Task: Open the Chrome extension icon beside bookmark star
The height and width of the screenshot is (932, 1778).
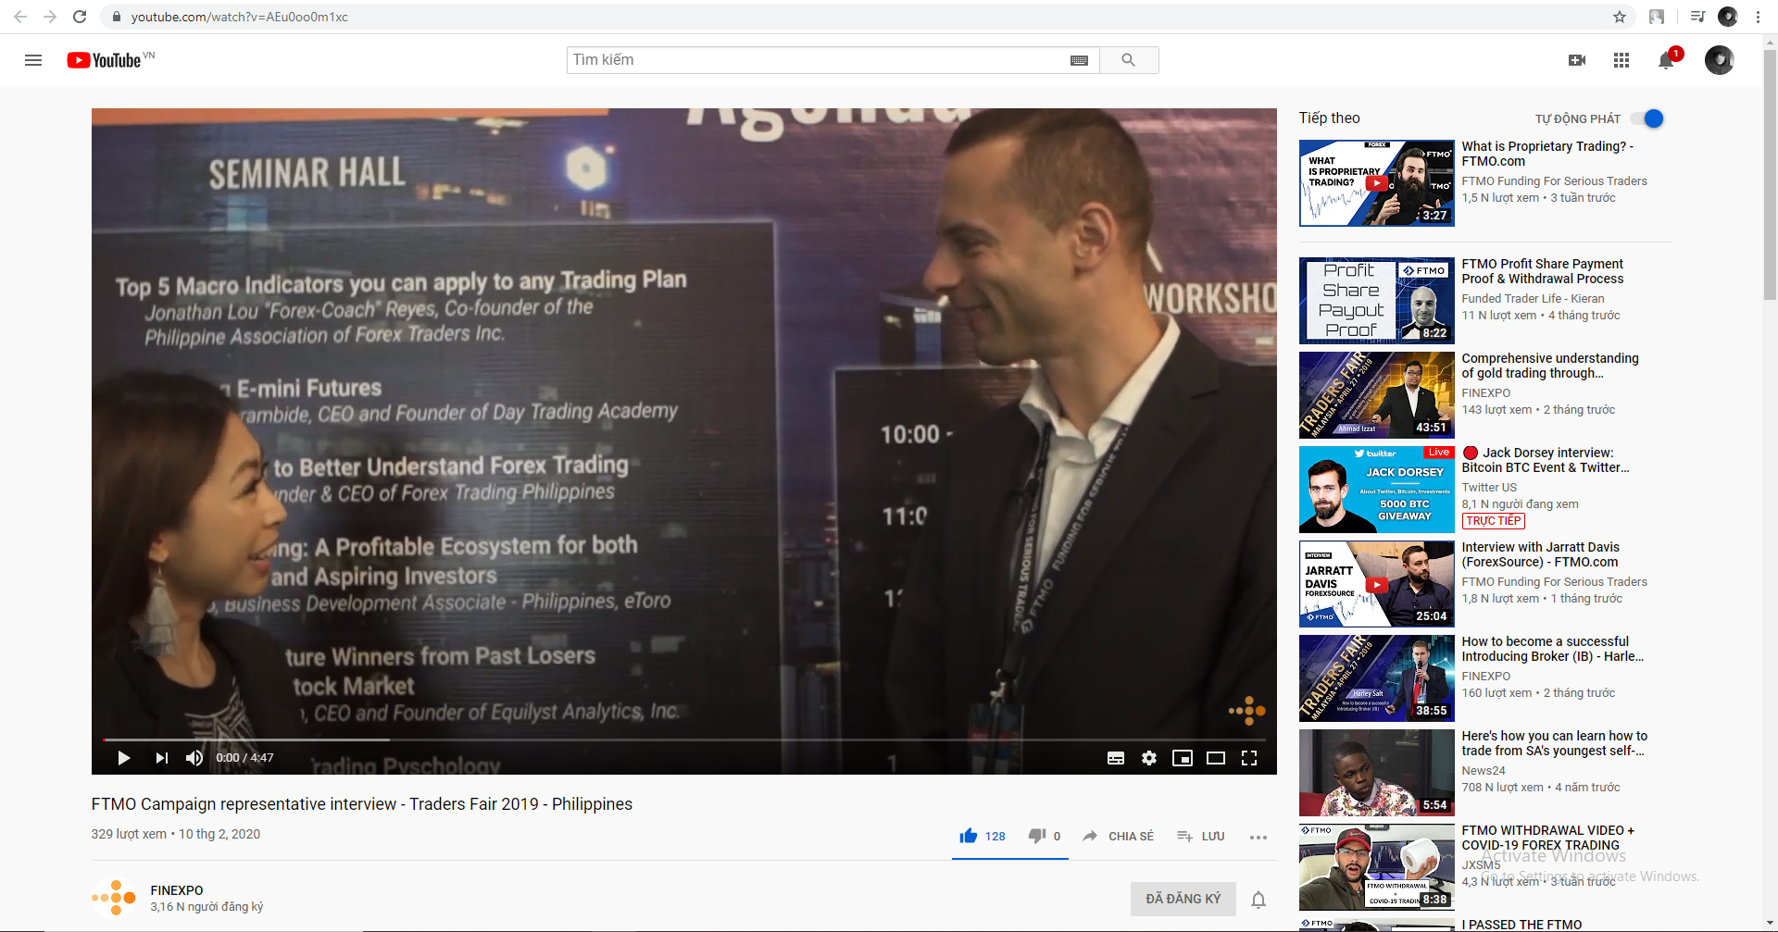Action: pos(1657,17)
